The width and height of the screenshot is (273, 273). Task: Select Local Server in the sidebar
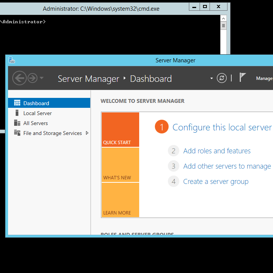[49, 113]
